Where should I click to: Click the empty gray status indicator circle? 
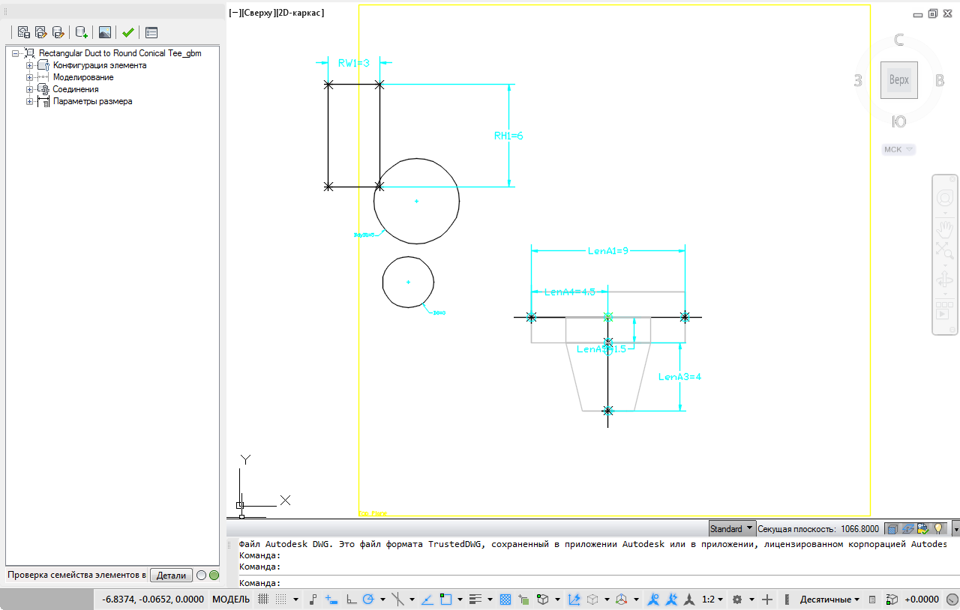pyautogui.click(x=201, y=576)
